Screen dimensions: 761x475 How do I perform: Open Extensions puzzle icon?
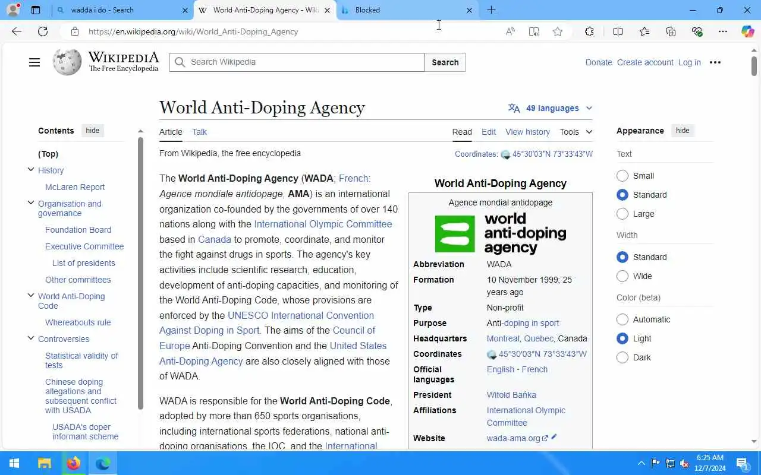coord(589,31)
